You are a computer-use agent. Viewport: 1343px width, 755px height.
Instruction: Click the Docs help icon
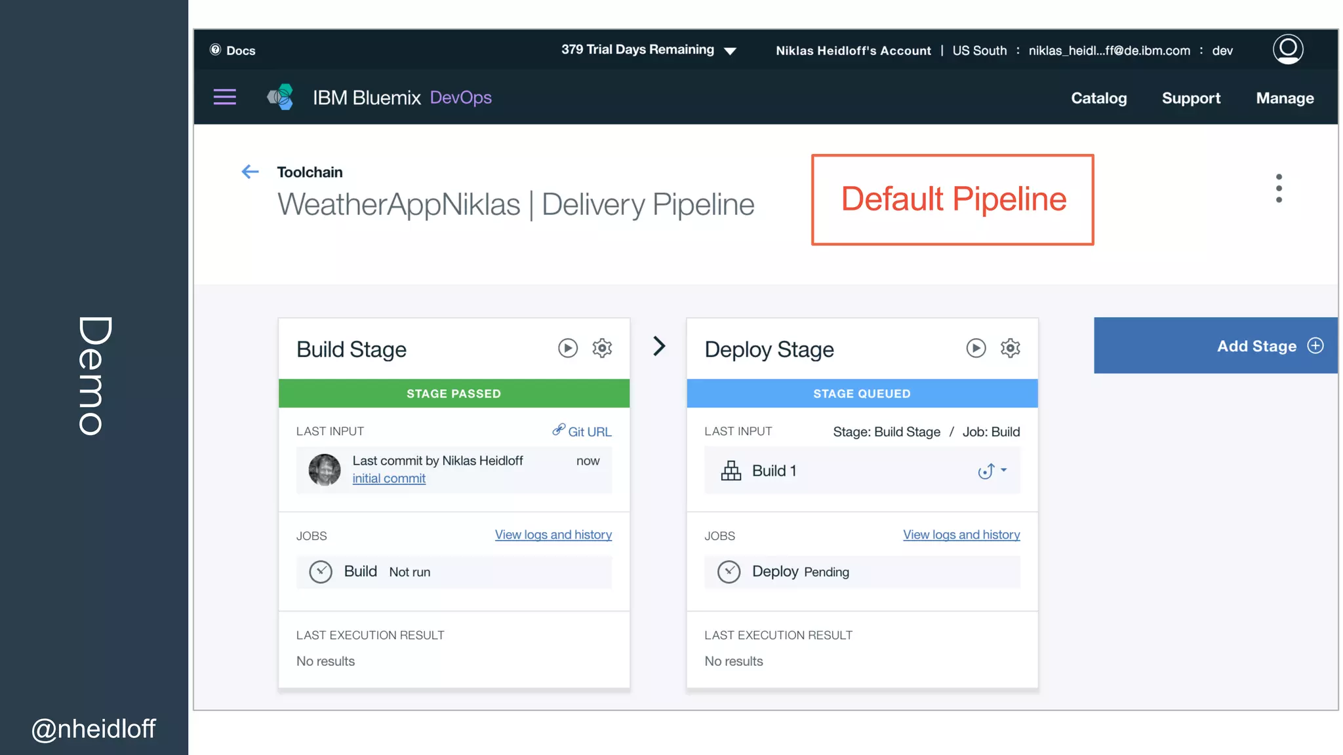pos(215,50)
